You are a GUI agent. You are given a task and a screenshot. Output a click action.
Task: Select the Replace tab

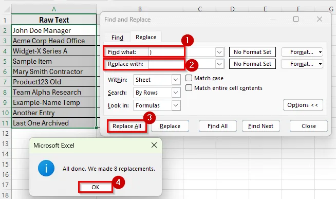(146, 37)
